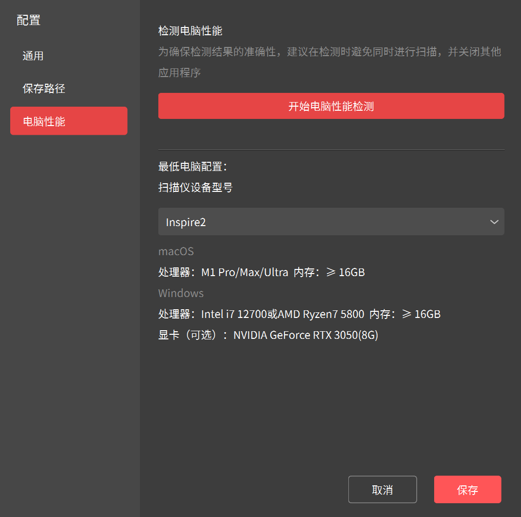Image resolution: width=521 pixels, height=517 pixels.
Task: Click the 配置 panel title
Action: tap(29, 20)
